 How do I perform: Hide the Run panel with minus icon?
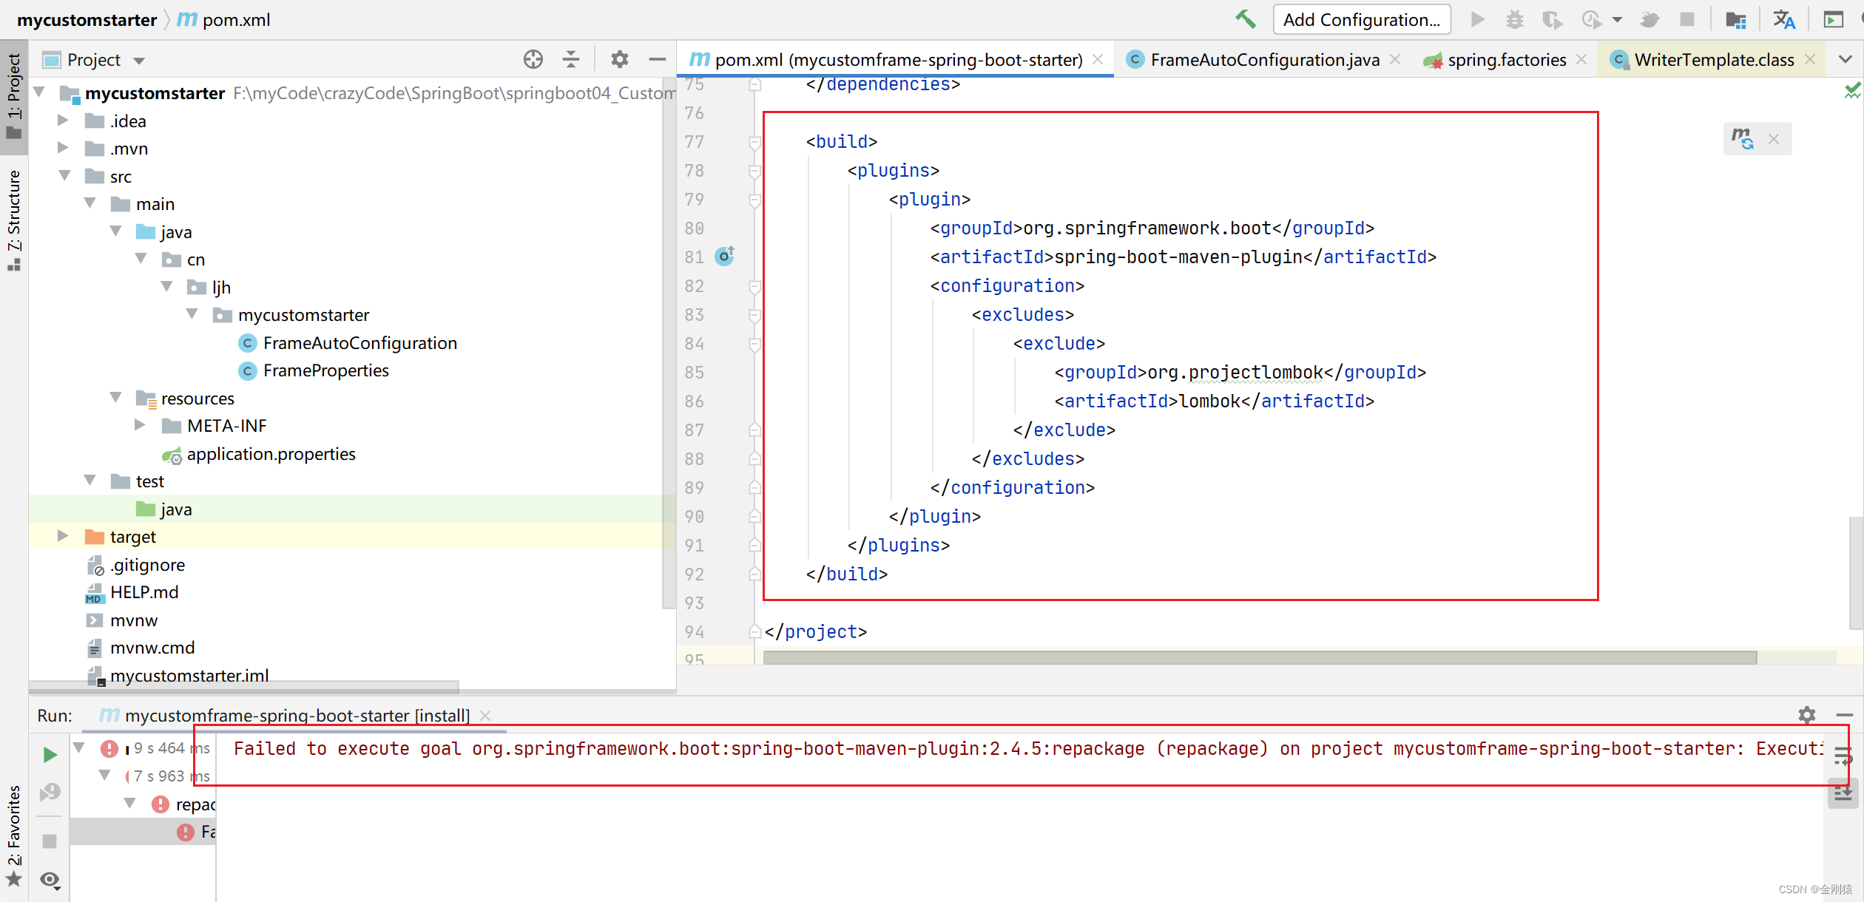[x=1845, y=715]
